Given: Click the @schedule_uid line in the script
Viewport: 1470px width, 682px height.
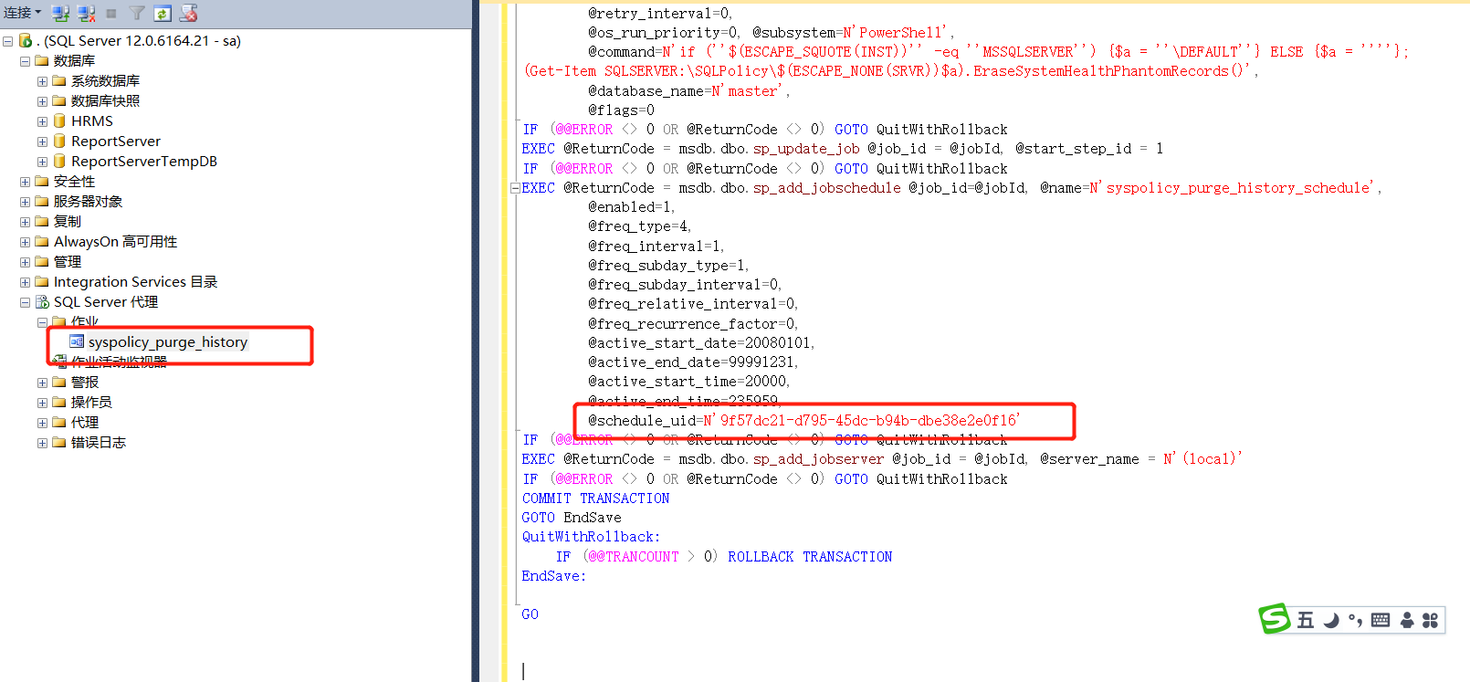Looking at the screenshot, I should (x=804, y=421).
